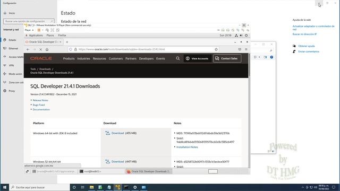This screenshot has height=191, width=340.
Task: Click the Firefox page vertical scrollbar
Action: click(x=249, y=65)
